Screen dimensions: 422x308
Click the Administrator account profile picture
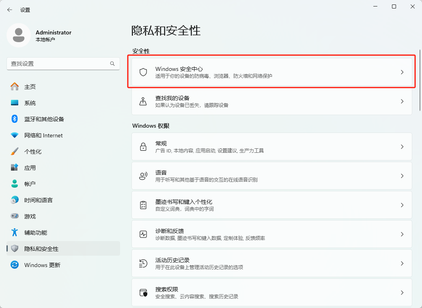click(18, 35)
